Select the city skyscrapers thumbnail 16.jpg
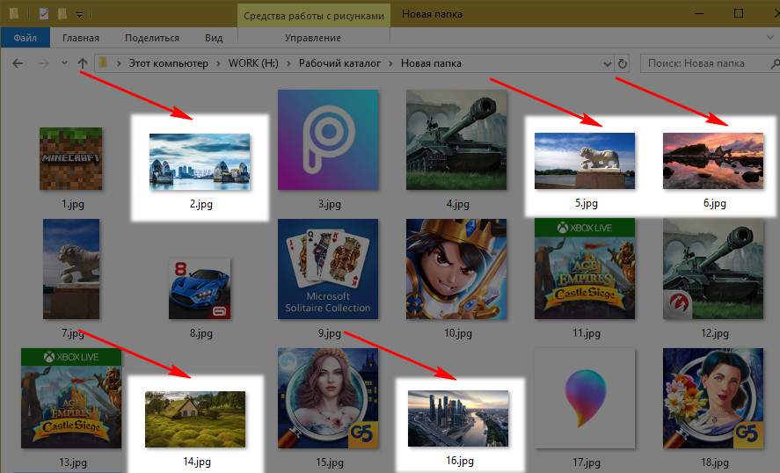Image resolution: width=780 pixels, height=473 pixels. (458, 418)
